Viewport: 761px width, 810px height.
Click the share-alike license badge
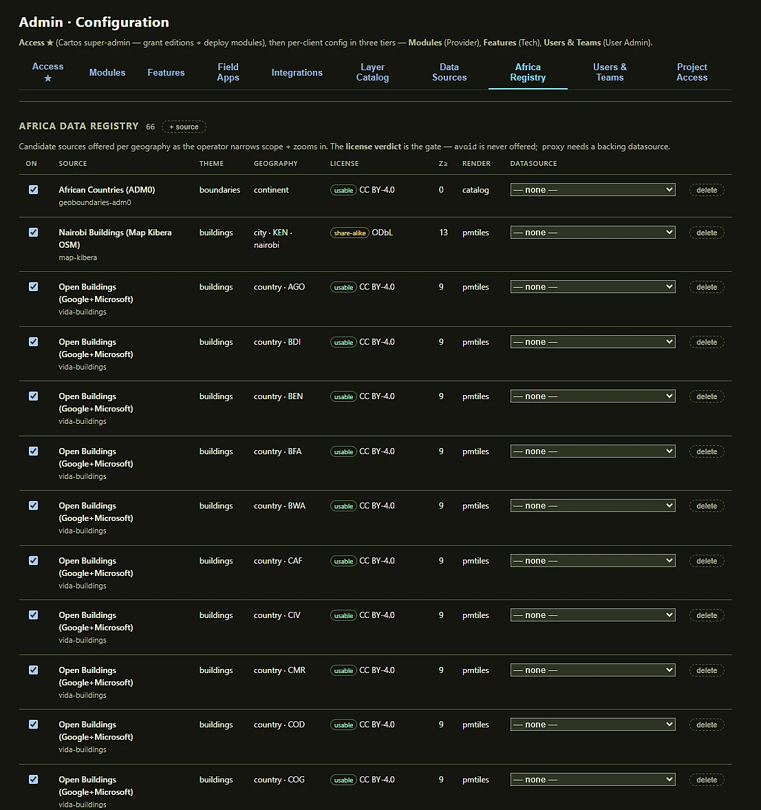tap(350, 233)
